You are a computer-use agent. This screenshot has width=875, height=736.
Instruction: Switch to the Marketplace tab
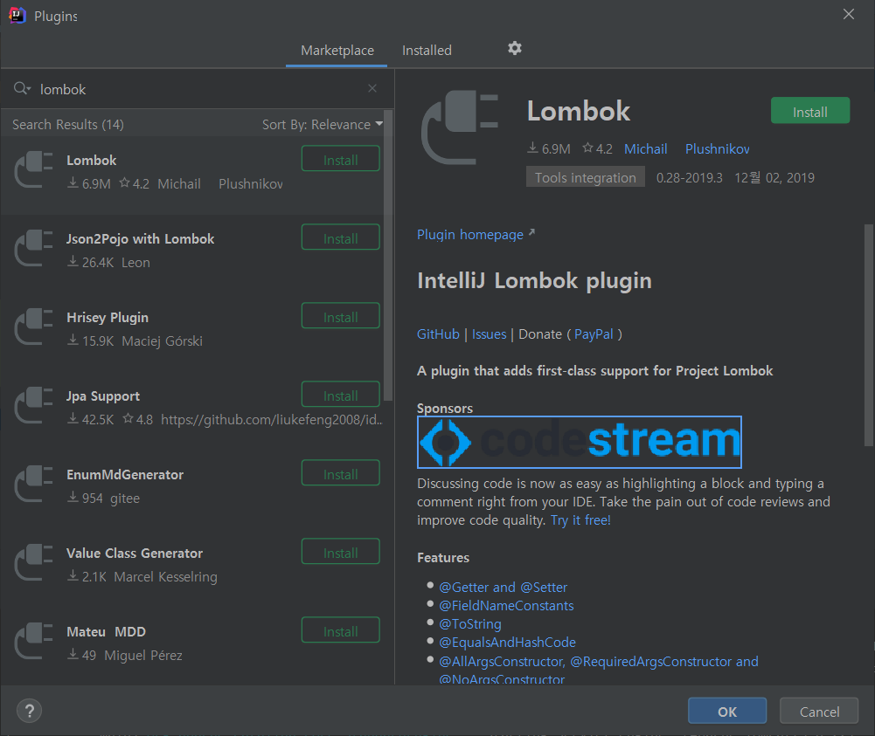coord(337,50)
